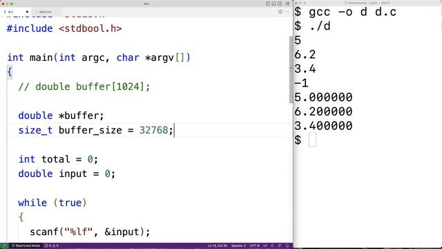Click the scanf call line in editor
The height and width of the screenshot is (249, 442).
pyautogui.click(x=90, y=232)
